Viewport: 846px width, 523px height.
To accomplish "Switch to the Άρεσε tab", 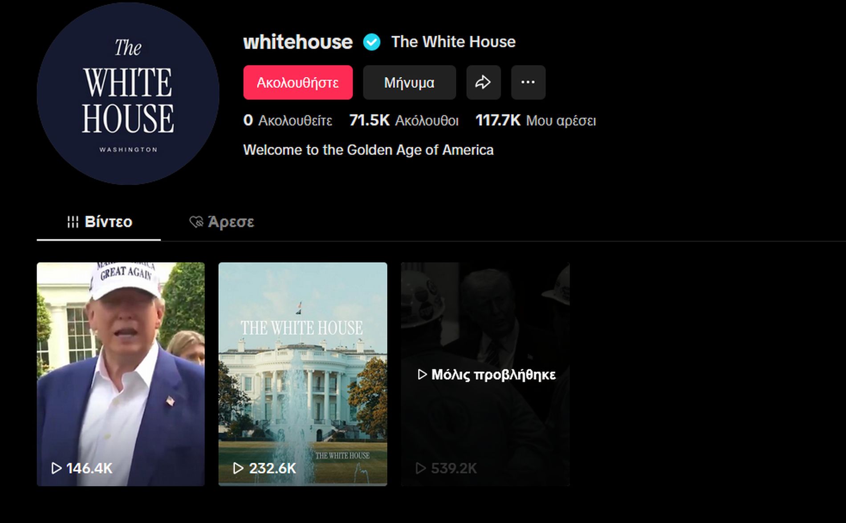I will click(222, 222).
